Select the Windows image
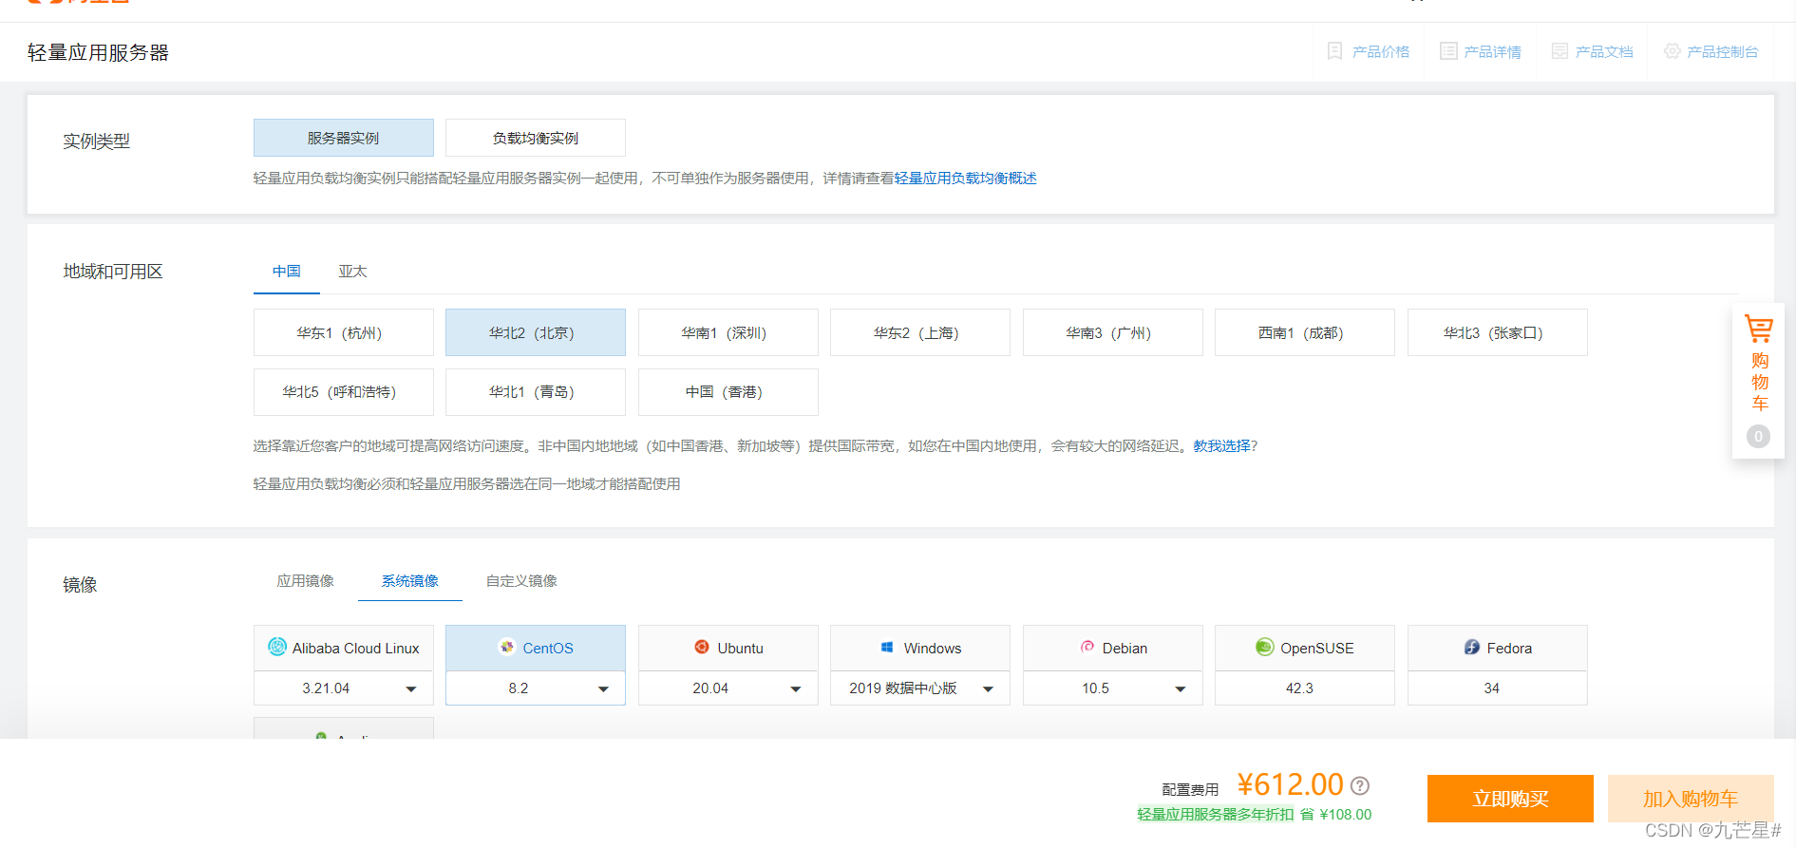 (920, 648)
